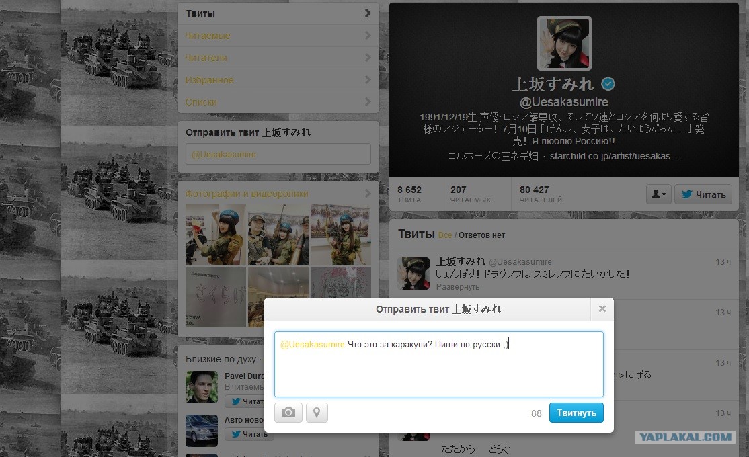This screenshot has width=749, height=457.
Task: Open the @Uesakasumire handle in first tweet
Action: 520,261
